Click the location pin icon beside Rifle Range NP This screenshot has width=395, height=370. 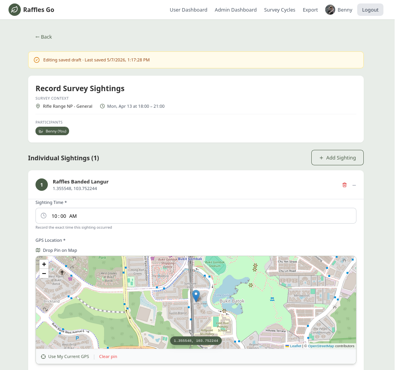(x=38, y=106)
